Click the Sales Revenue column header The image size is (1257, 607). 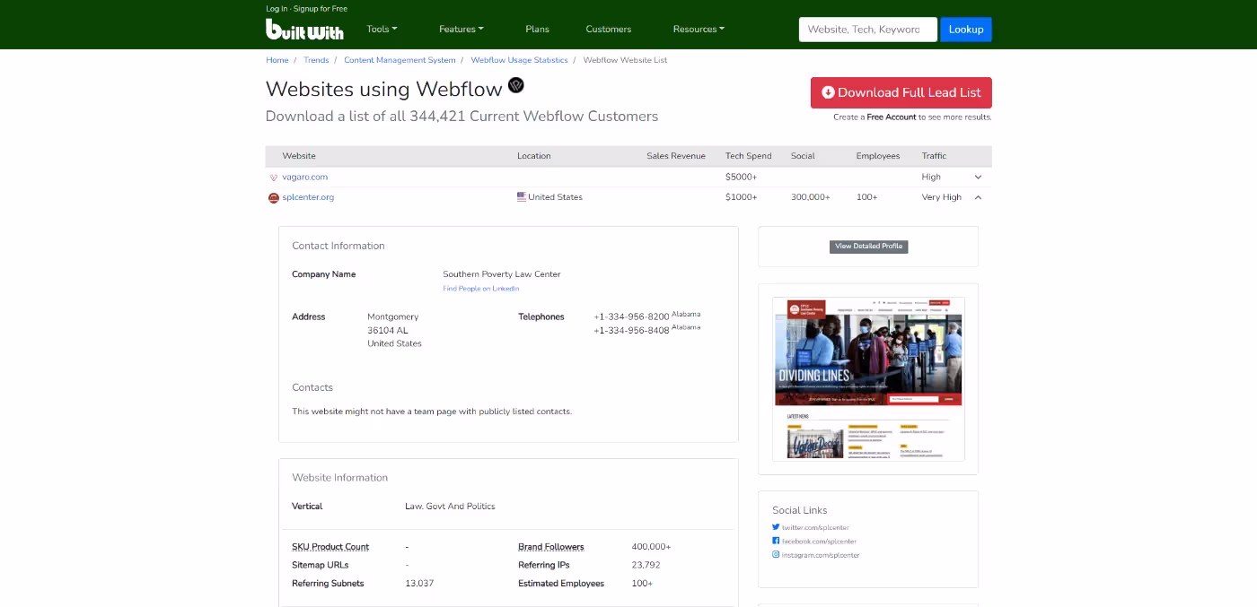[x=676, y=156]
